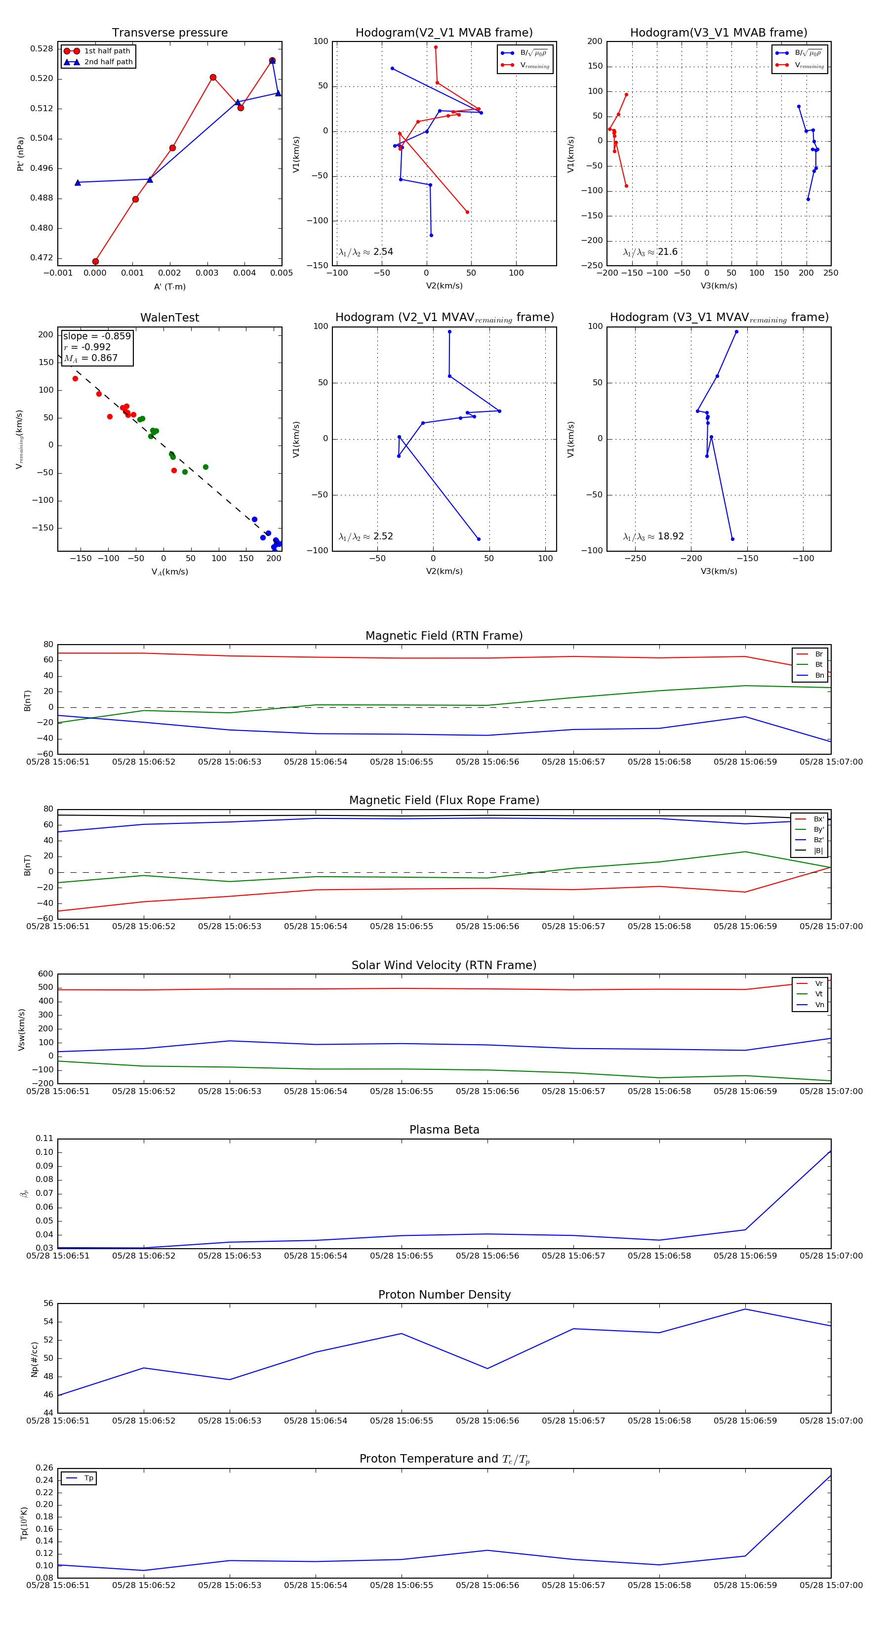The width and height of the screenshot is (889, 1630).
Task: Click the 'Proton Temperature and Te/Tp' title
Action: click(x=444, y=1459)
